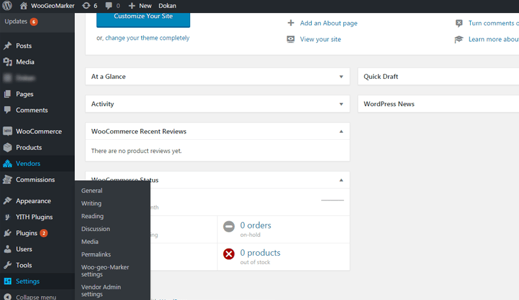Open the Plugins menu label

(27, 233)
